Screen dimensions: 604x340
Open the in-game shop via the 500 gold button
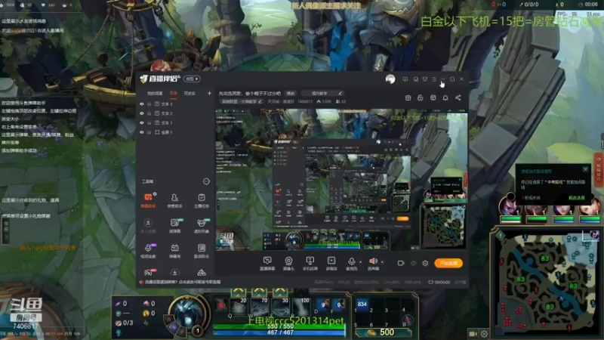click(384, 332)
